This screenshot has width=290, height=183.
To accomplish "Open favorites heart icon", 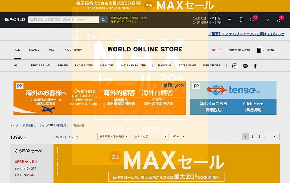I will [267, 20].
